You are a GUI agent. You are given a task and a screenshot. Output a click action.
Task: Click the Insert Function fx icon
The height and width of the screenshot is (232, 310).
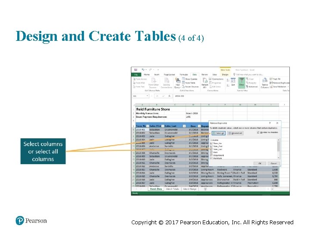tap(170, 96)
